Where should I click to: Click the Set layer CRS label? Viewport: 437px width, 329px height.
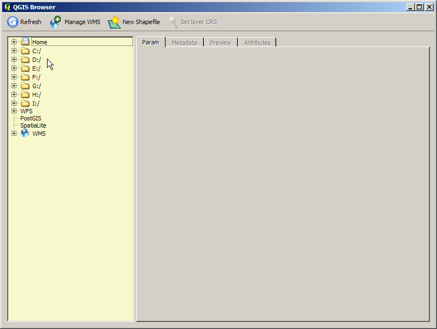[x=199, y=22]
